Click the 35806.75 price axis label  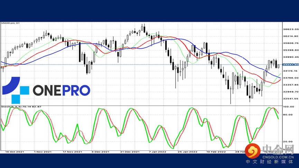[x=291, y=43]
